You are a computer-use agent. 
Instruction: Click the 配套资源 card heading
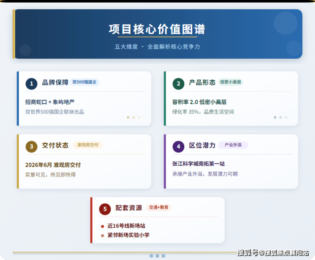pyautogui.click(x=129, y=208)
